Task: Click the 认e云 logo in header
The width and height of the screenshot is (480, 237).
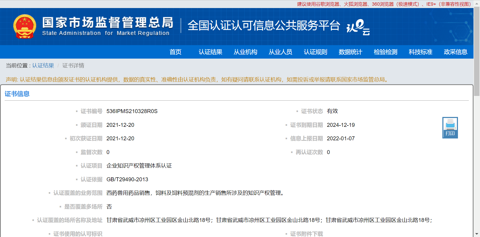Action: pyautogui.click(x=358, y=27)
